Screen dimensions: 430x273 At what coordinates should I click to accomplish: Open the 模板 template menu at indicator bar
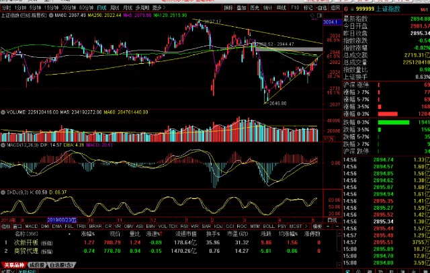[x=318, y=227]
